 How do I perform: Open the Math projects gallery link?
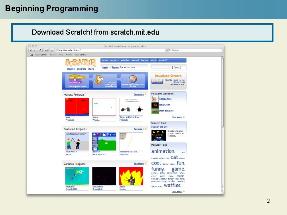tap(166, 111)
